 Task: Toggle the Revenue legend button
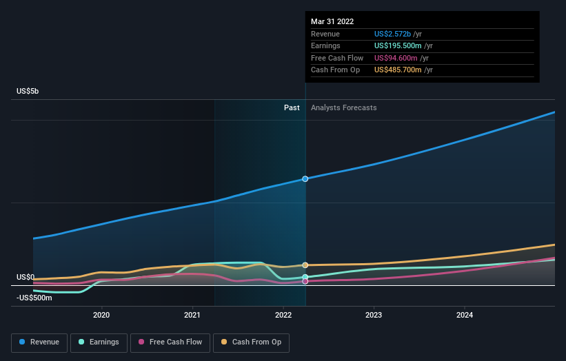tap(39, 342)
